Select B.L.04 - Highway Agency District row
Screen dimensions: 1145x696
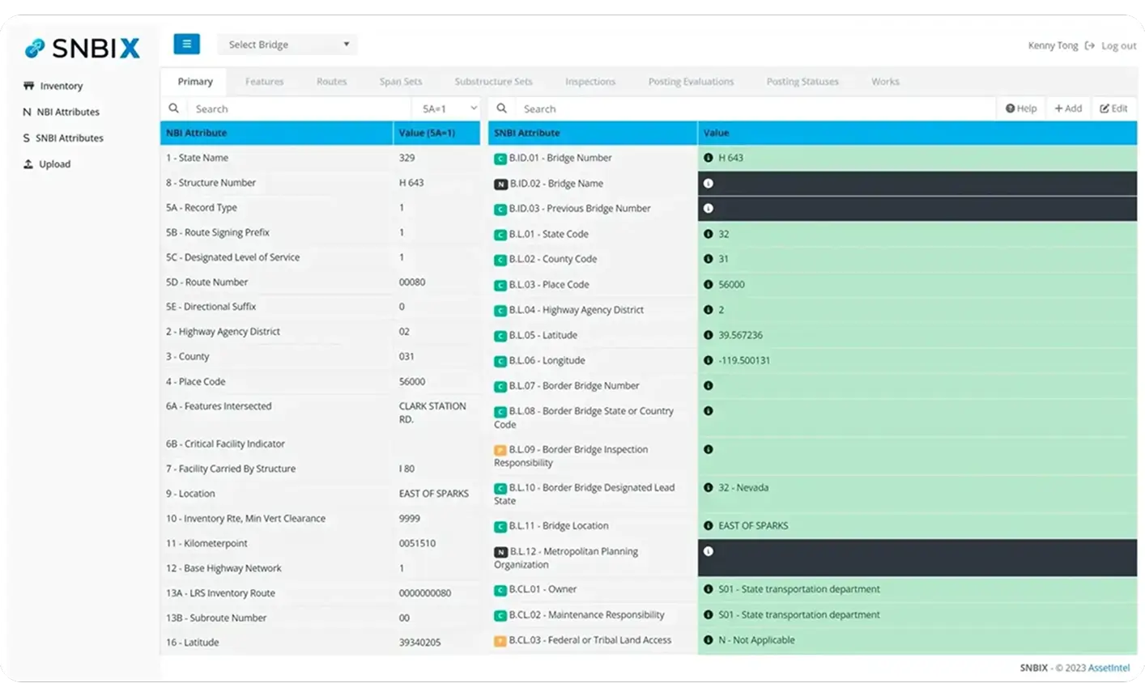[812, 310]
